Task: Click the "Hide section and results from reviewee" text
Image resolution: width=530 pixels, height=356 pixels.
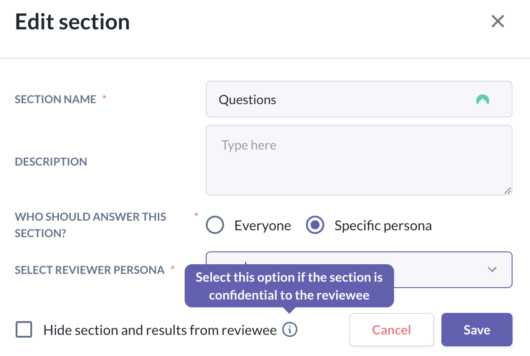Action: [160, 330]
